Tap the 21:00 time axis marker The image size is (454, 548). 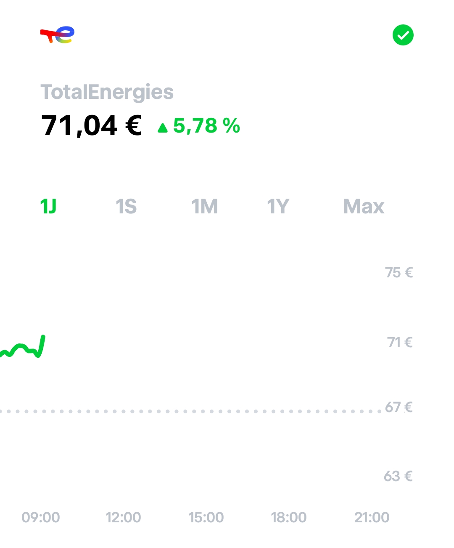click(372, 517)
